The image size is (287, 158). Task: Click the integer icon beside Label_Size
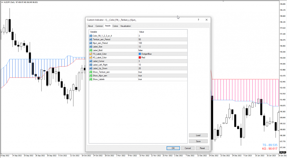coord(91,47)
